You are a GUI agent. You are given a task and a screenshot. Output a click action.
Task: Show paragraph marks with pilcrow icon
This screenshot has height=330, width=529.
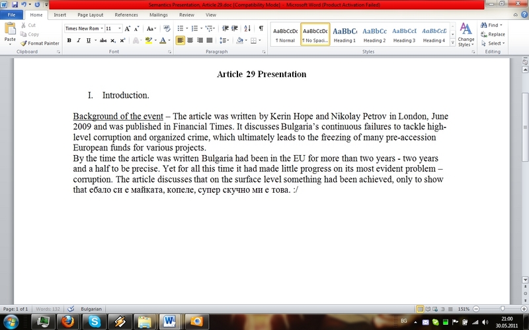261,28
